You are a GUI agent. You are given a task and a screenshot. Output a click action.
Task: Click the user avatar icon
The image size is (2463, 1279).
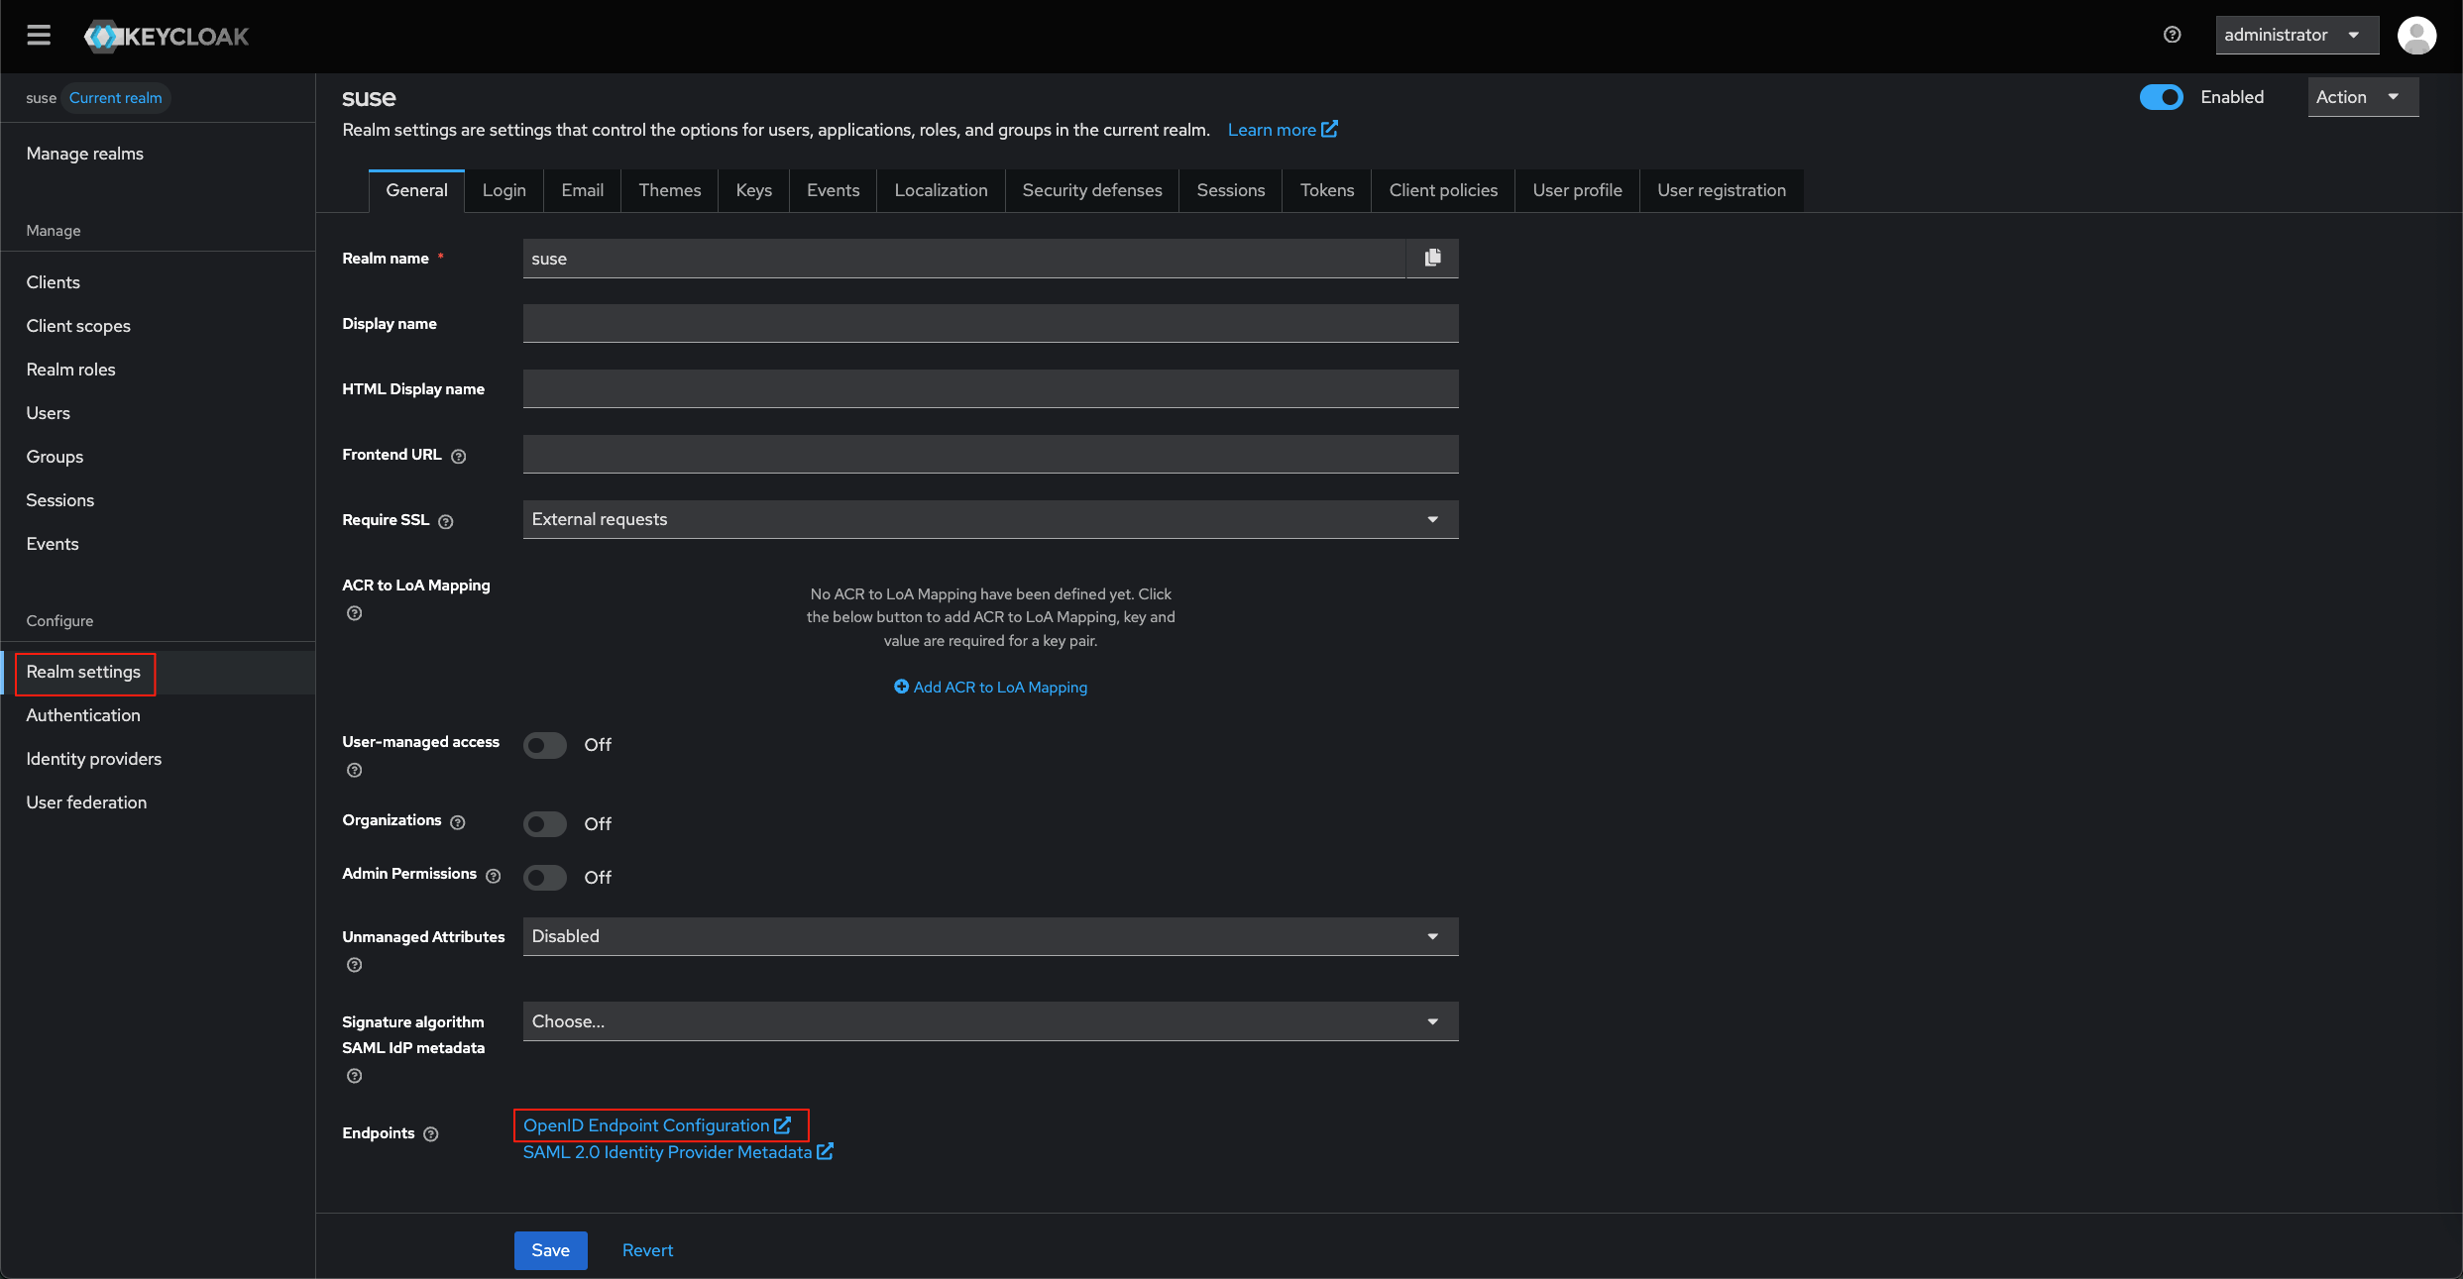(x=2415, y=36)
